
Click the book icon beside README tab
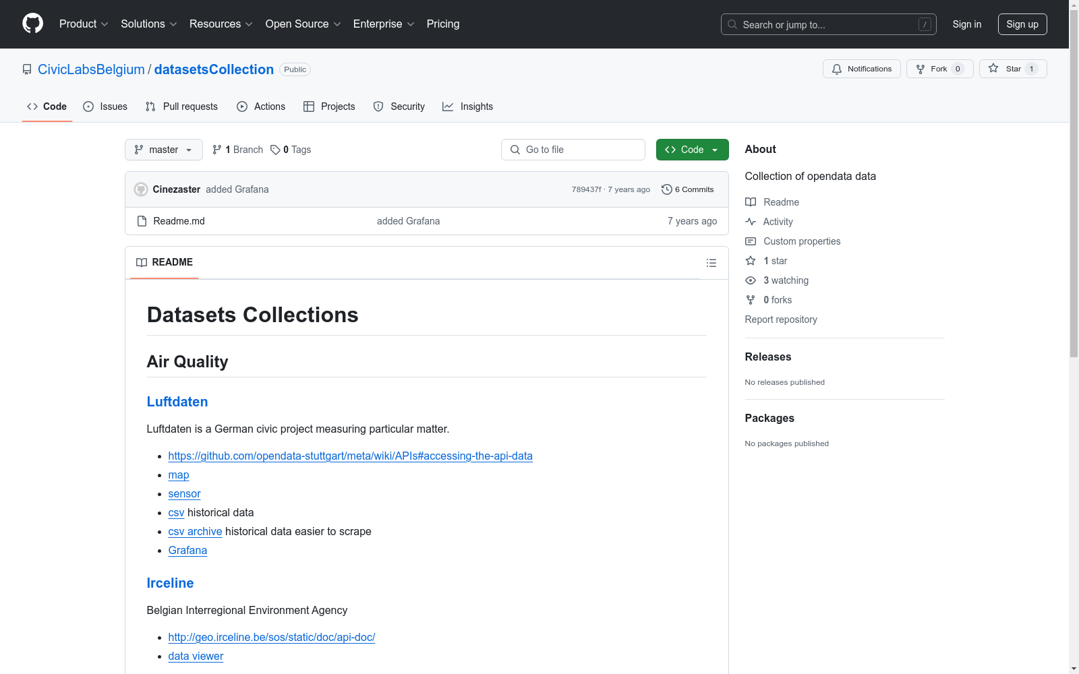point(142,262)
